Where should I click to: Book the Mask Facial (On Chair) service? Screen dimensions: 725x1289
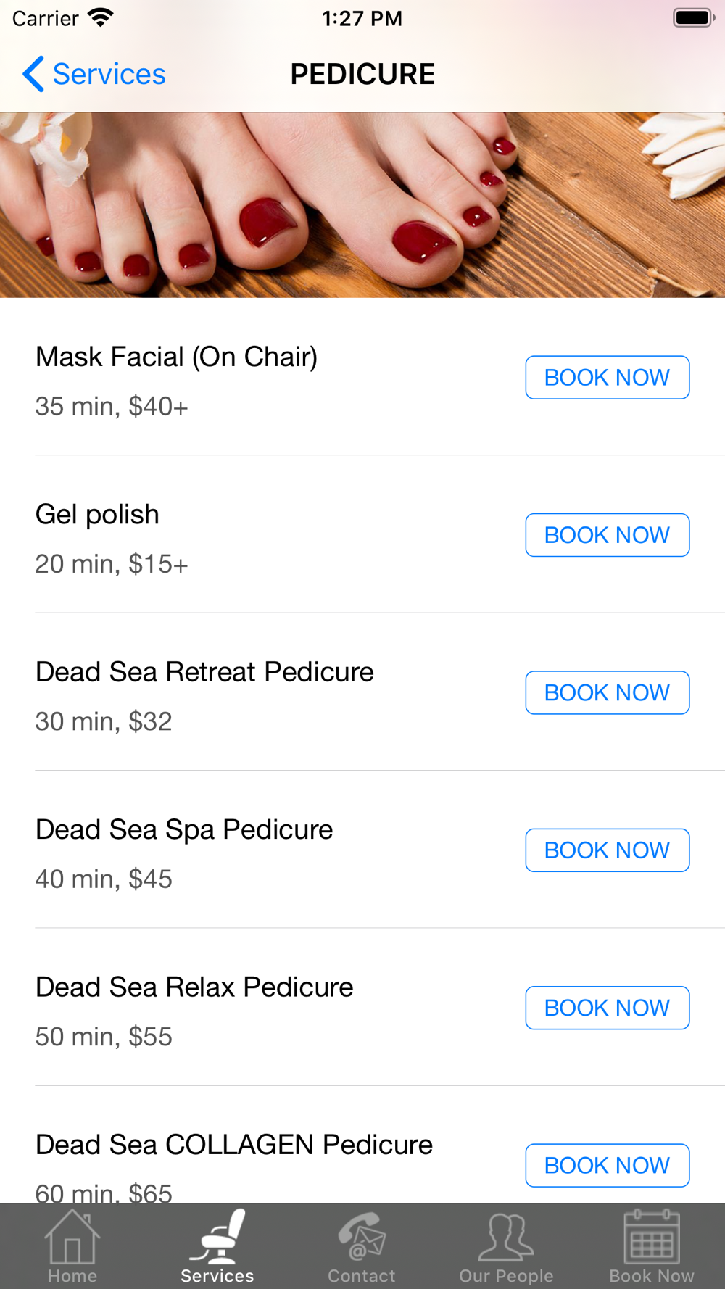click(607, 377)
